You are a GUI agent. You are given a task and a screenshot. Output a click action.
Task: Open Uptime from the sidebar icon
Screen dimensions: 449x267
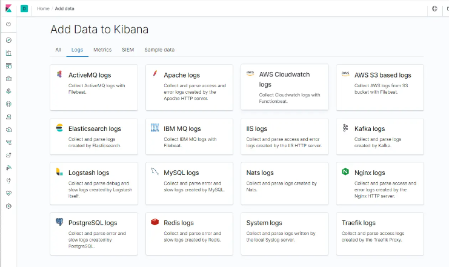click(x=8, y=155)
